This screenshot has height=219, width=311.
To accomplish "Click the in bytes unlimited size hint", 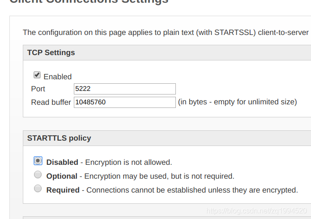I will click(x=238, y=102).
